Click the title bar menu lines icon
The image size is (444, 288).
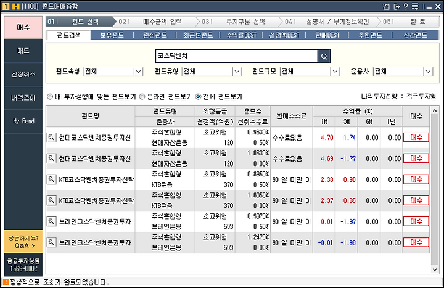tap(415, 6)
